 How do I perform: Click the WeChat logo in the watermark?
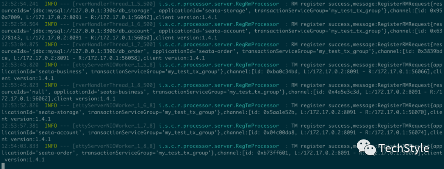point(367,148)
